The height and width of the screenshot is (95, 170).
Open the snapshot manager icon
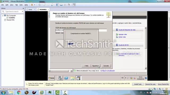pyautogui.click(x=52, y=5)
